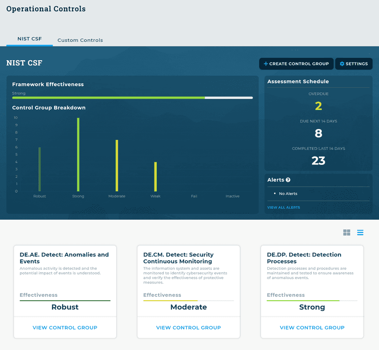This screenshot has height=350, width=379.
Task: Click the Strong effectiveness bar on DE.DP card
Action: click(312, 301)
